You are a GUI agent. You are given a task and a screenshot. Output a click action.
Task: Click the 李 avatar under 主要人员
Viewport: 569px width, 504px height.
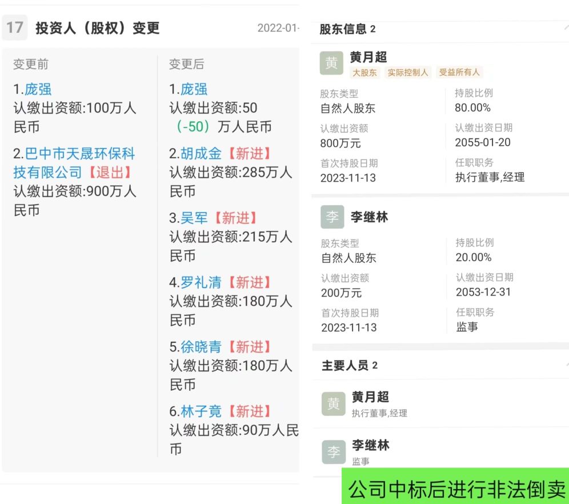pos(334,451)
